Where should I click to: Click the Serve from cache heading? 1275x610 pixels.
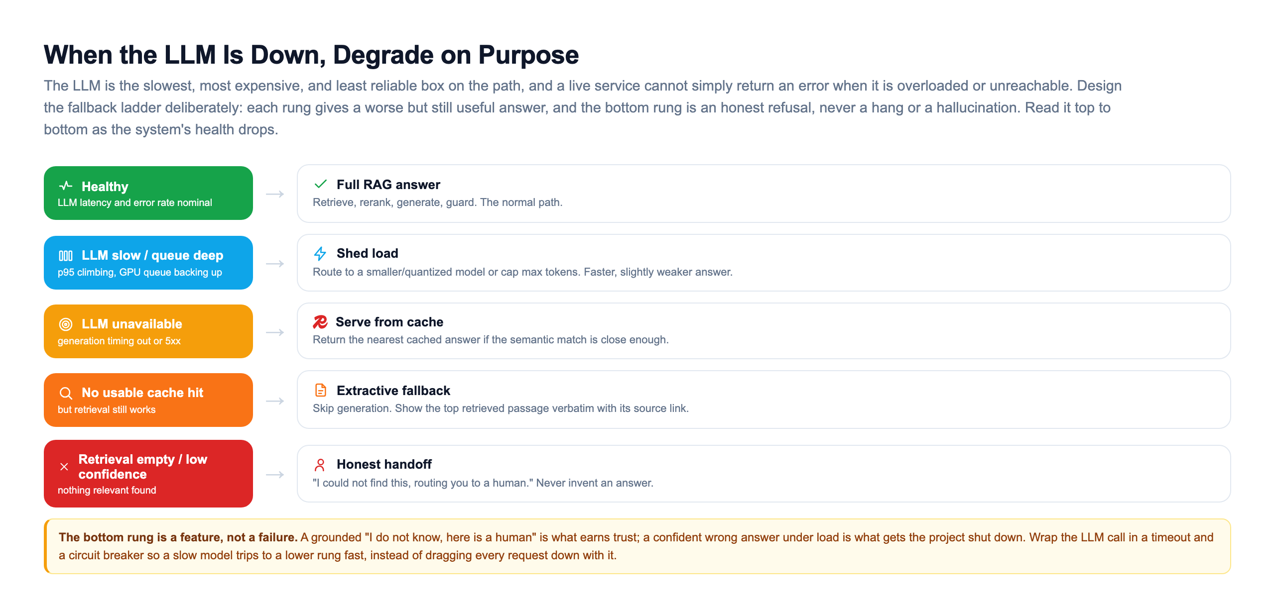point(389,322)
